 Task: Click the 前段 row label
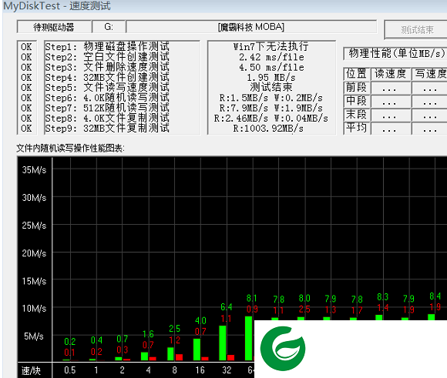[356, 88]
